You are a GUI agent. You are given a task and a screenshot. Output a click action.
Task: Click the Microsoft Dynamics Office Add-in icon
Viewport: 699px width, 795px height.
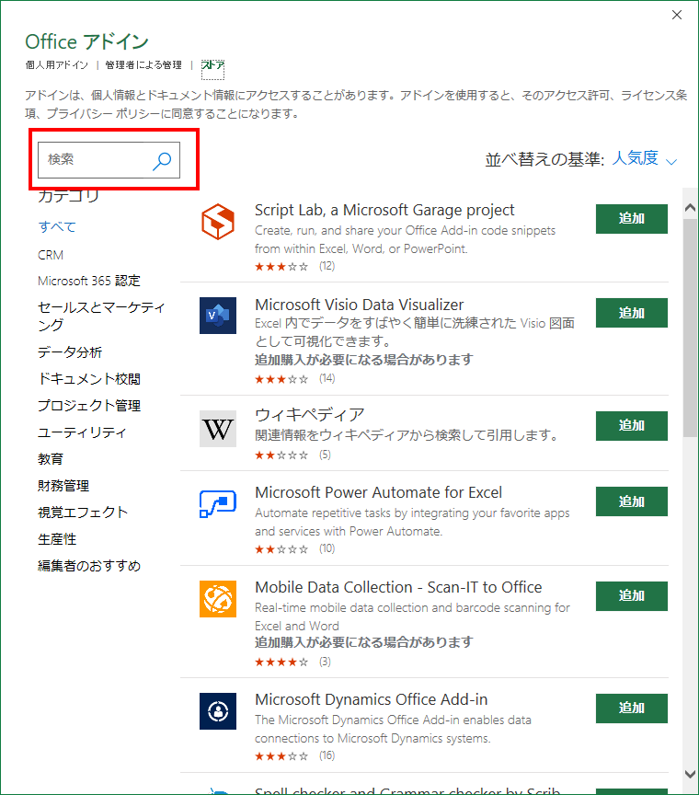click(x=218, y=710)
